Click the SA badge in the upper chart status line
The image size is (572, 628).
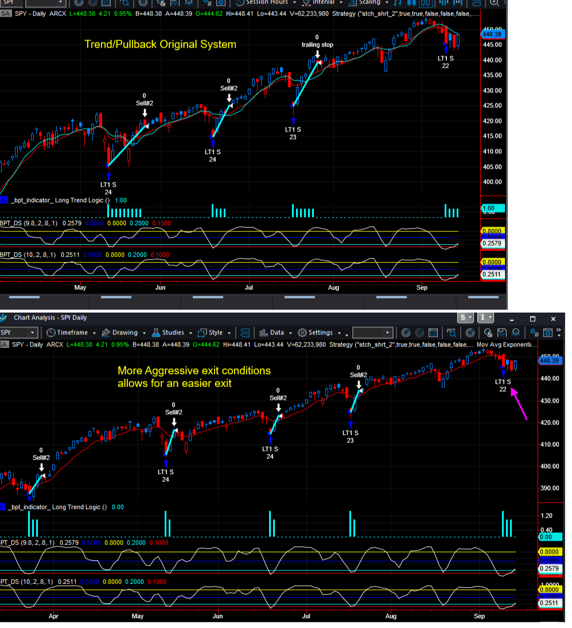(x=6, y=14)
